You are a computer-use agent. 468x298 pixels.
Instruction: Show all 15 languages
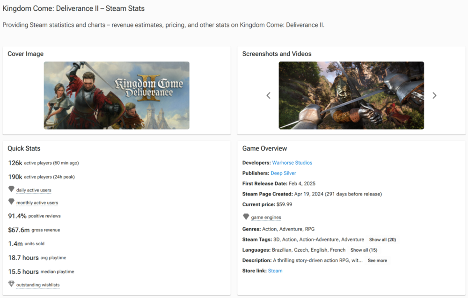point(364,250)
